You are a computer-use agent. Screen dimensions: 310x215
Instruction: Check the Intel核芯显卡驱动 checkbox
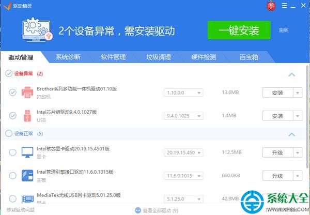tap(12, 152)
